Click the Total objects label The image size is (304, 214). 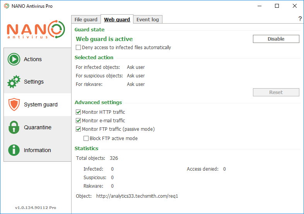click(91, 158)
